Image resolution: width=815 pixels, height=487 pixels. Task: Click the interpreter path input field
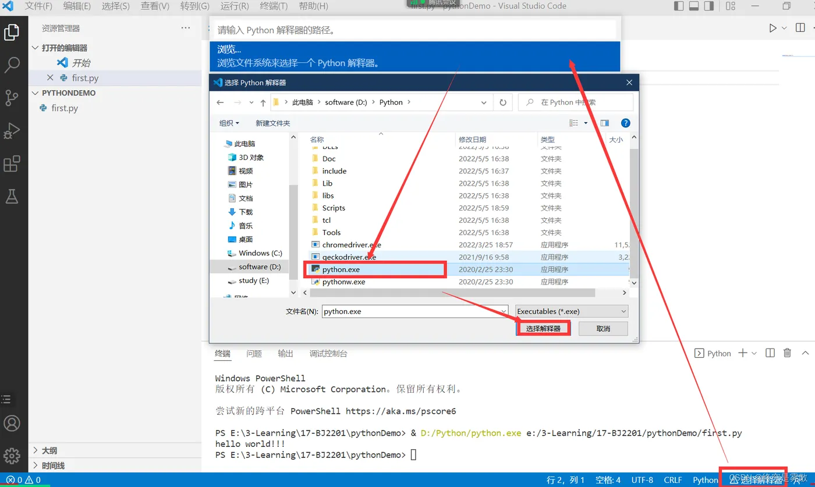point(415,30)
